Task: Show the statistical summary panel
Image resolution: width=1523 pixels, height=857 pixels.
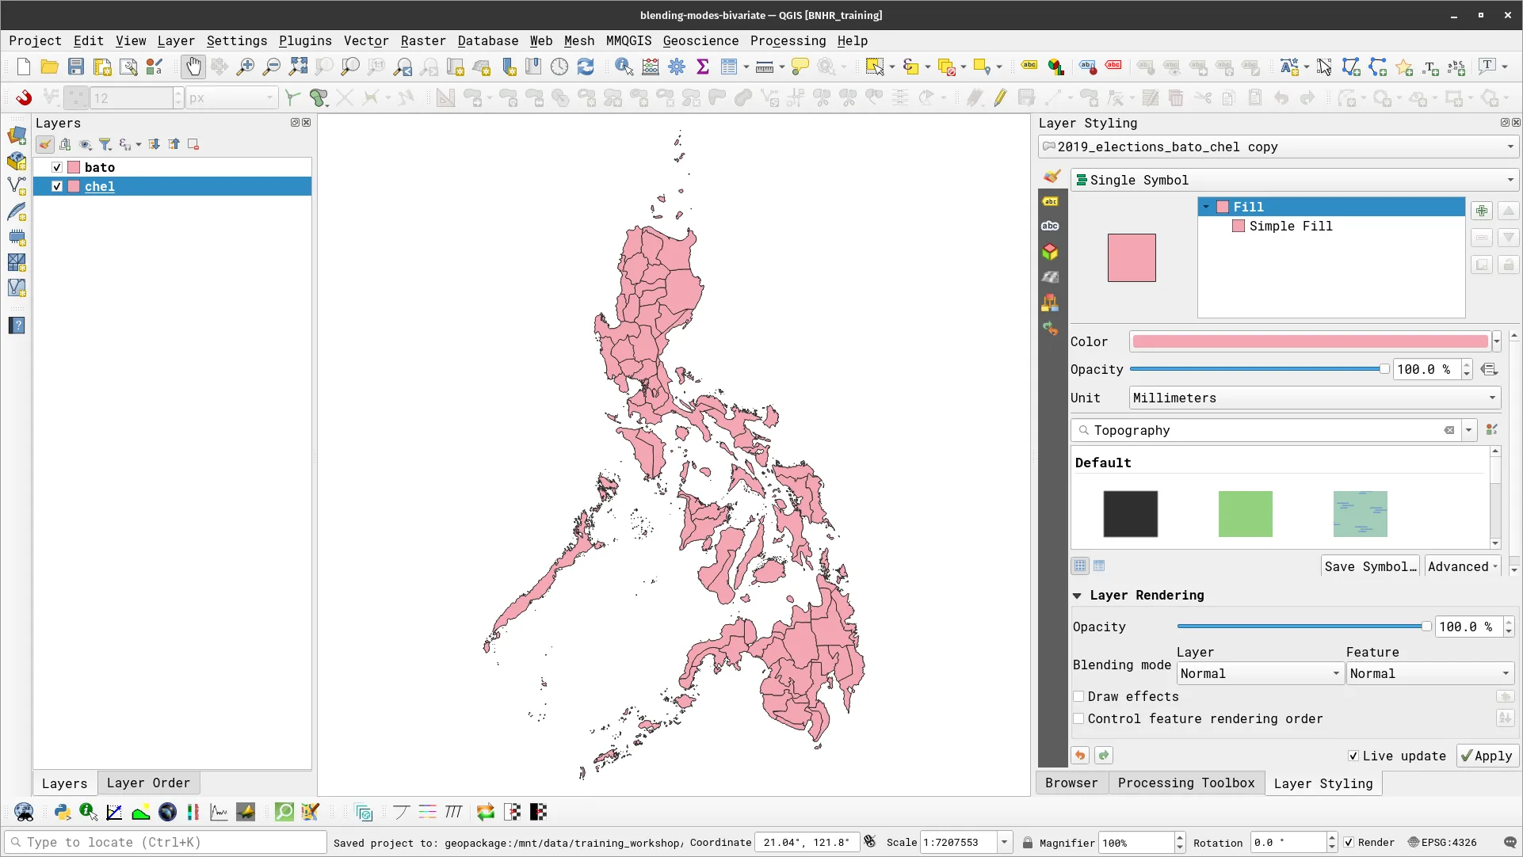Action: (703, 67)
